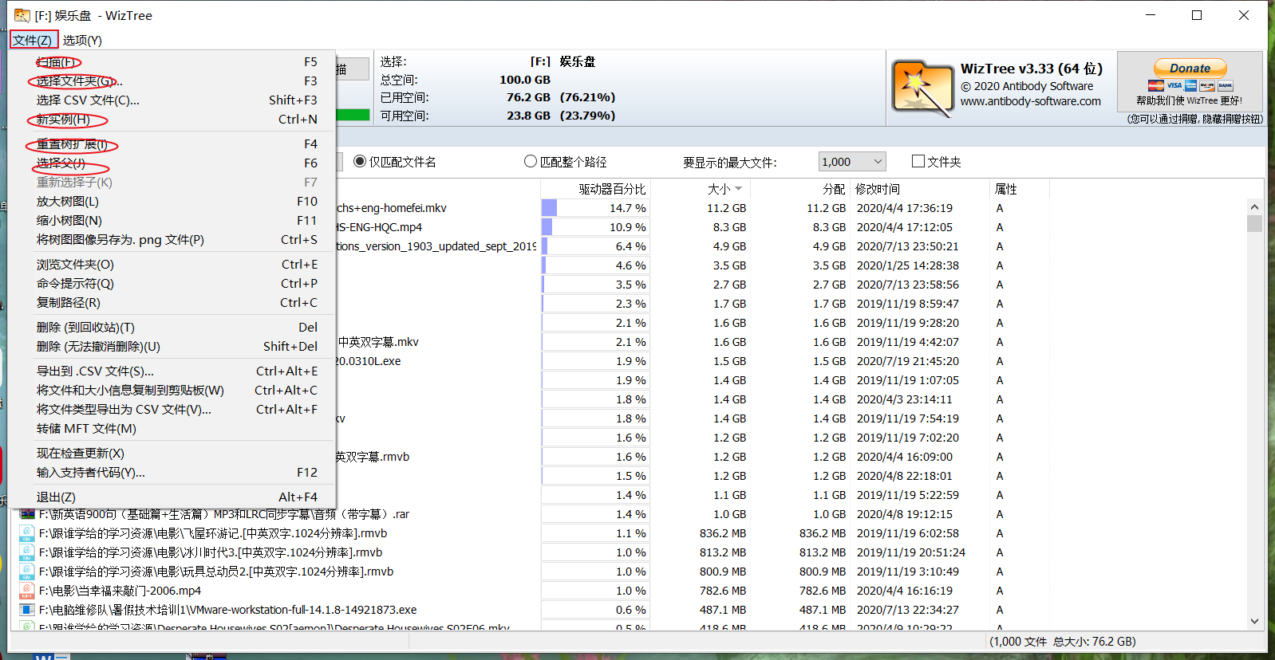Click the mp4 icon for 当幸福来敲门-2006

[27, 591]
